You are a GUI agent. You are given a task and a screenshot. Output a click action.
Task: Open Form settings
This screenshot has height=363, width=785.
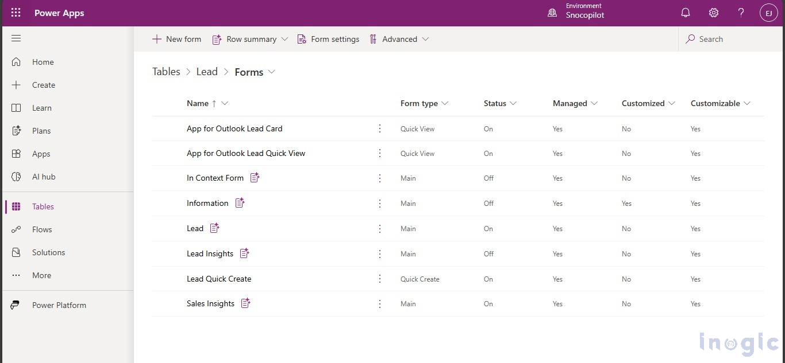click(328, 39)
